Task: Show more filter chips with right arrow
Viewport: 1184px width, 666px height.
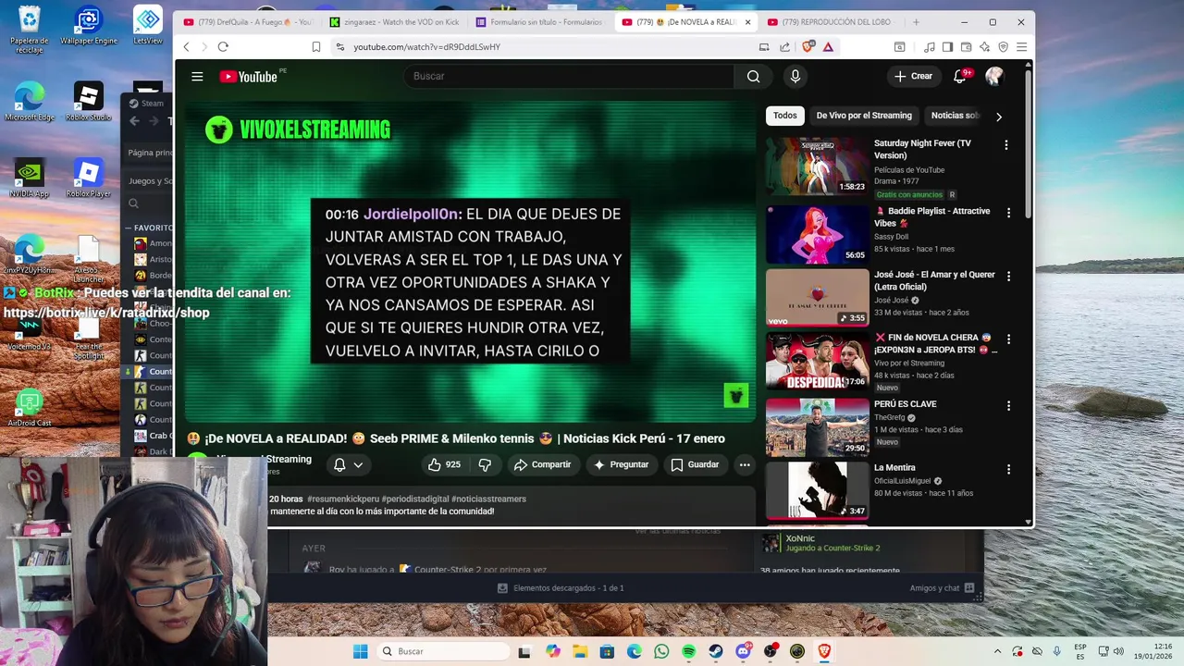Action: (998, 117)
